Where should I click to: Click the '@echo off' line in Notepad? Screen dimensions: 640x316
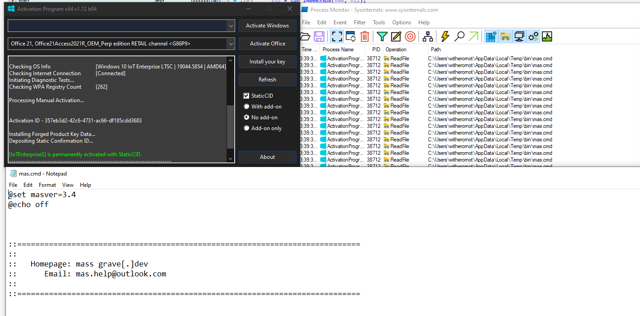pyautogui.click(x=28, y=205)
